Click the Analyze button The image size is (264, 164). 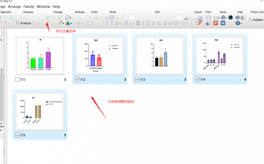point(24,23)
